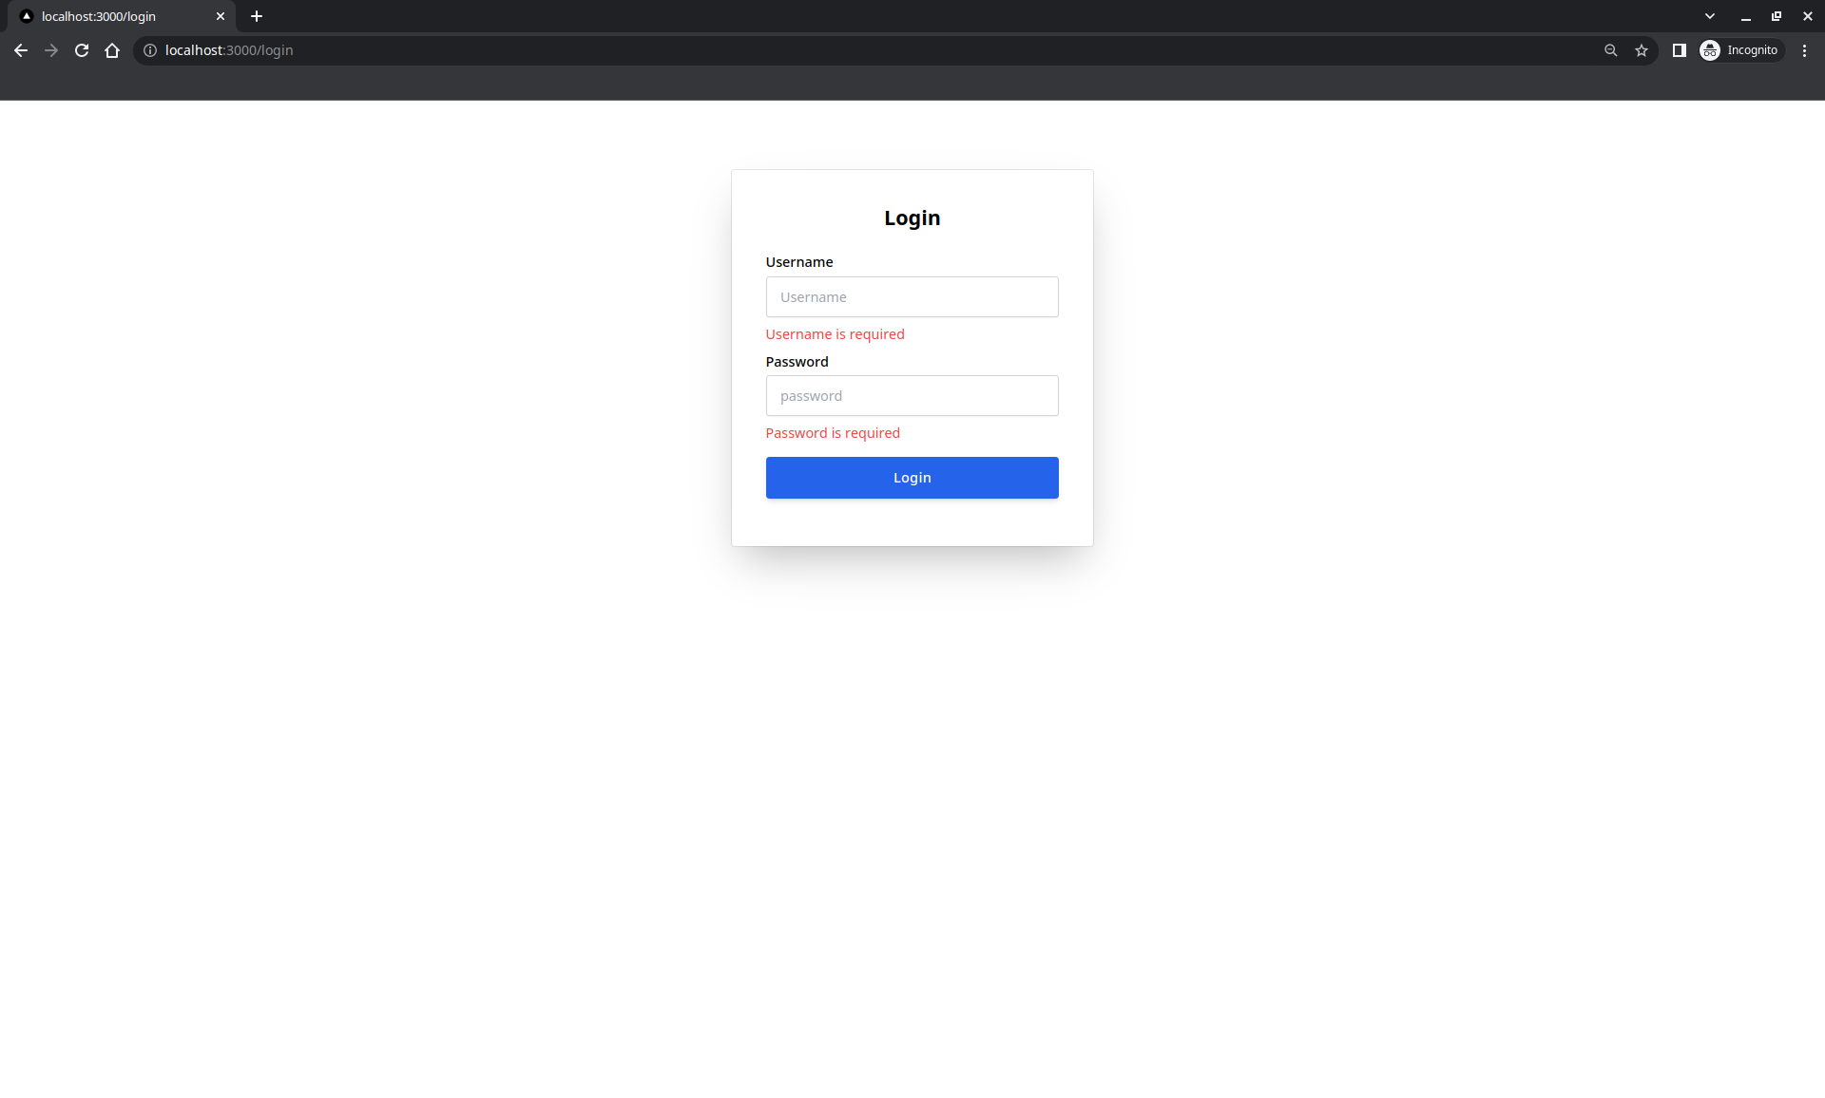Viewport: 1825px width, 1098px height.
Task: Close the localhost:3000/login tab
Action: pos(221,16)
